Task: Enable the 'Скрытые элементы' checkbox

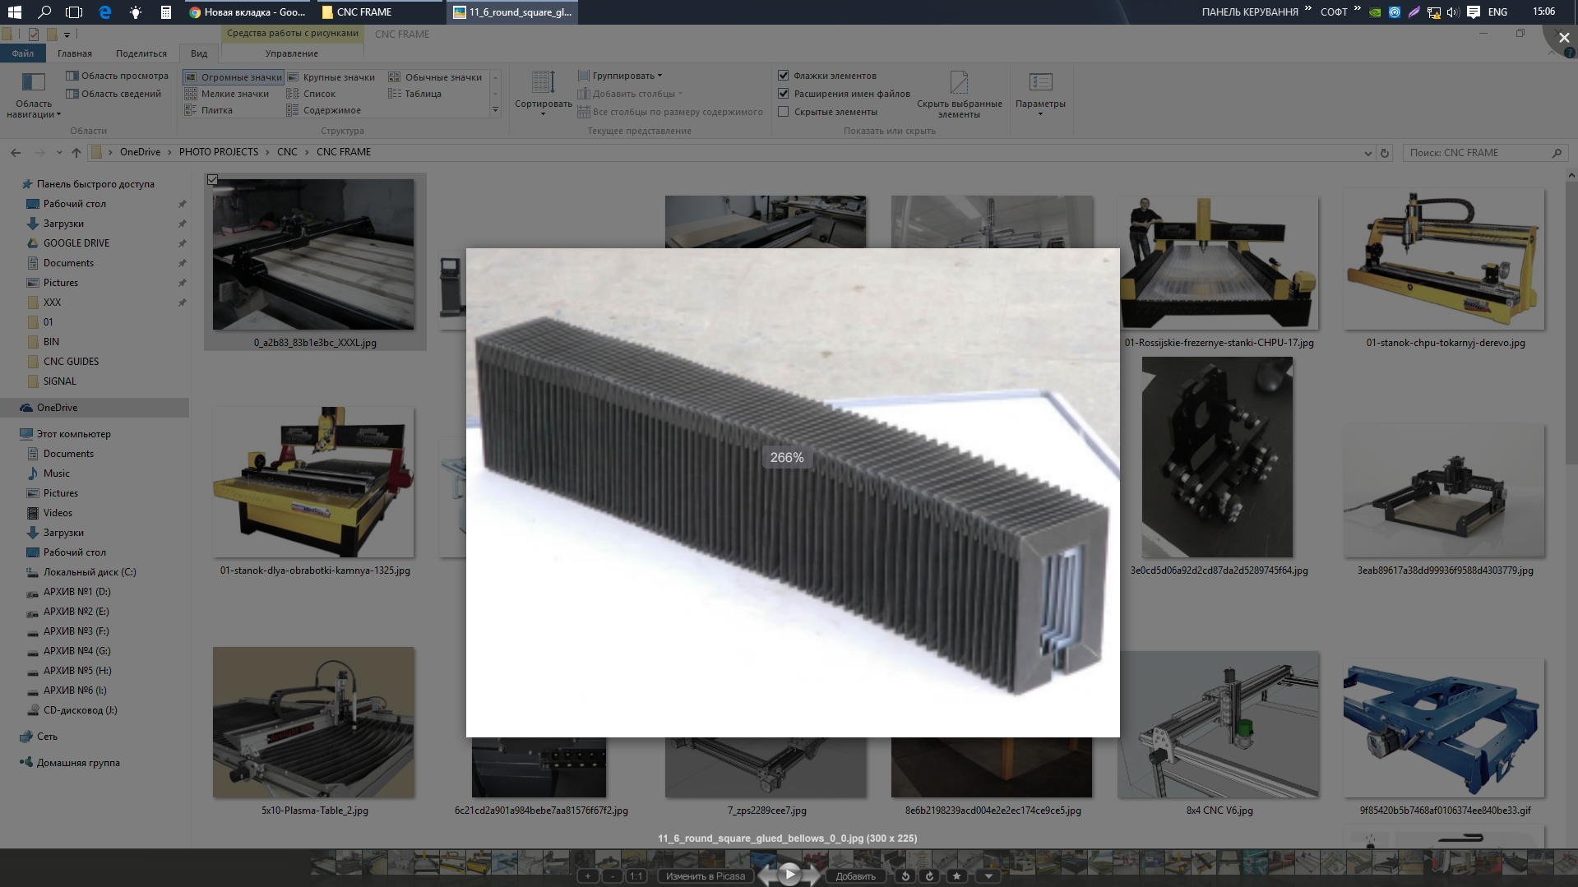Action: [x=784, y=112]
